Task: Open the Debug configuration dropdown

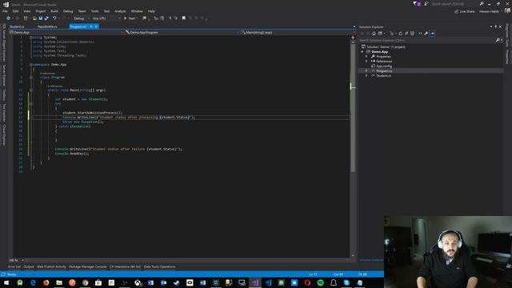Action: 81,18
